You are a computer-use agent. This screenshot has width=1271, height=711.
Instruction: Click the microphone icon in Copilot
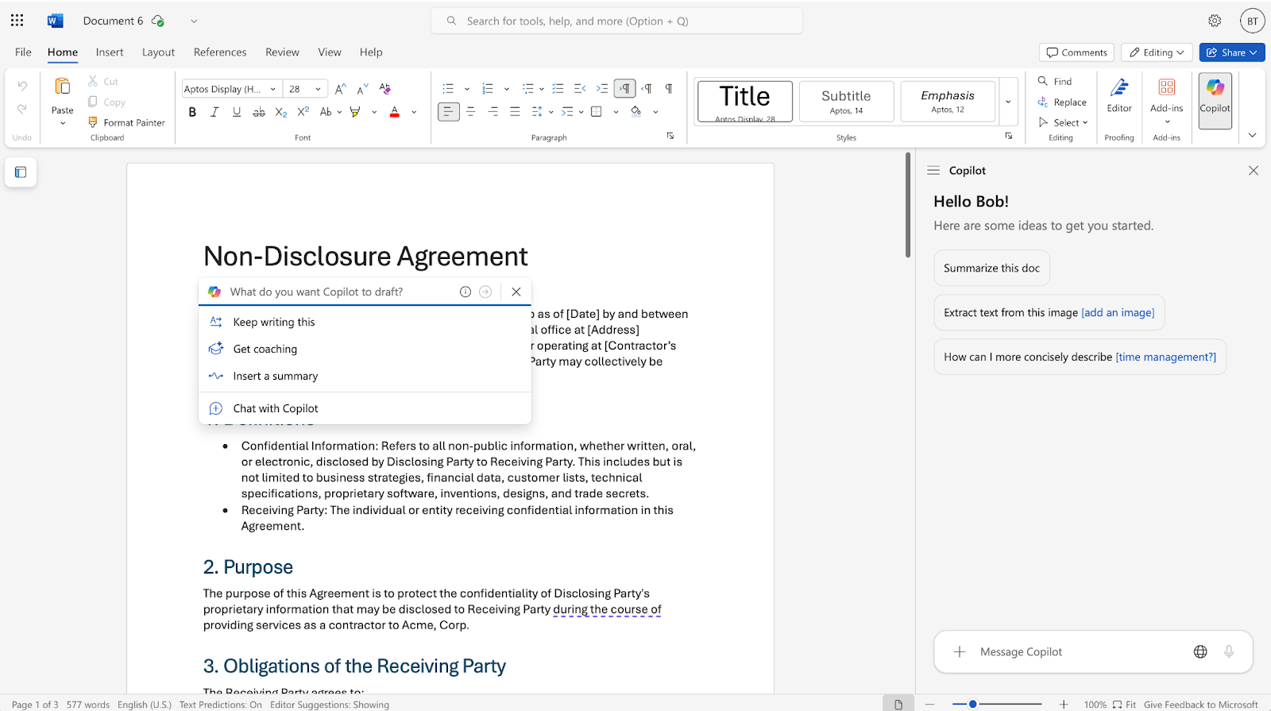tap(1229, 651)
